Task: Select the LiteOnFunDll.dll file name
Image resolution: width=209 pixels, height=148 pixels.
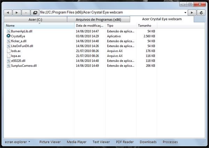Action: [x=22, y=46]
